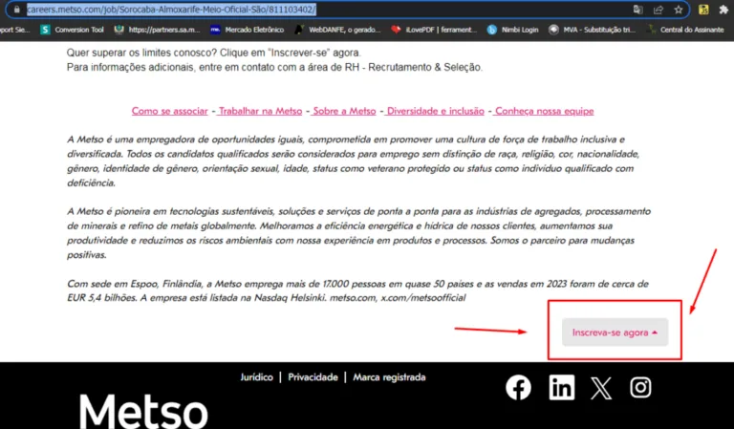The image size is (734, 429).
Task: Open the Central do Assinante bookmark
Action: tap(685, 30)
